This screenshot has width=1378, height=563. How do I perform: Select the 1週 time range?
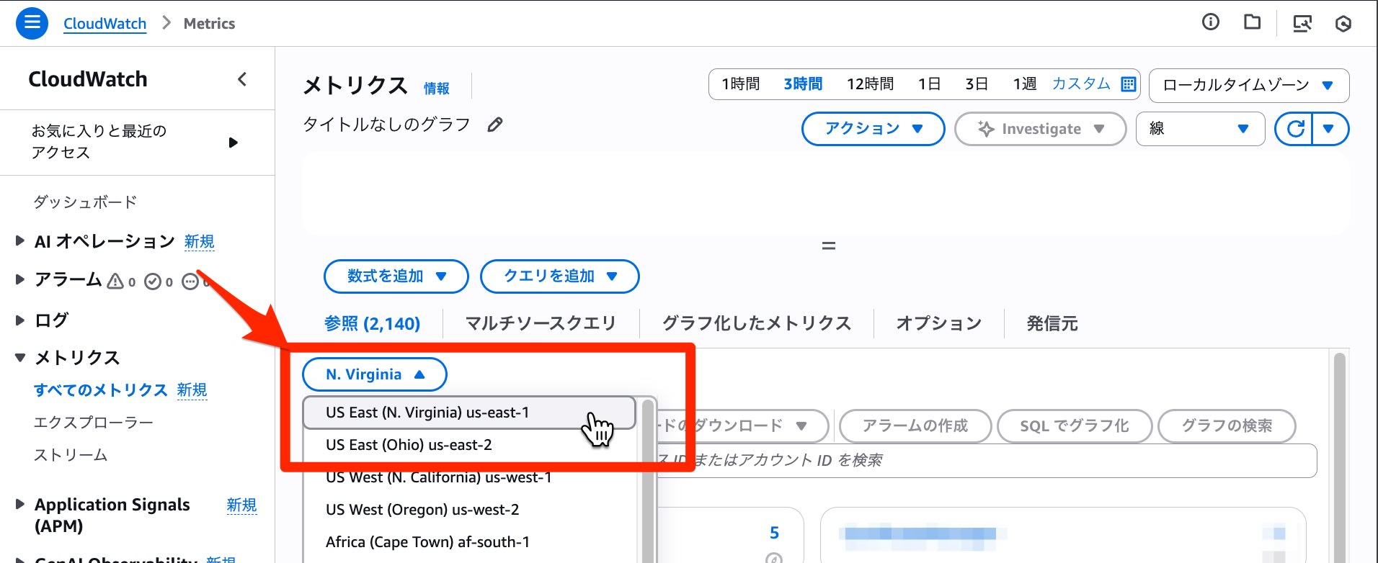[x=1024, y=84]
